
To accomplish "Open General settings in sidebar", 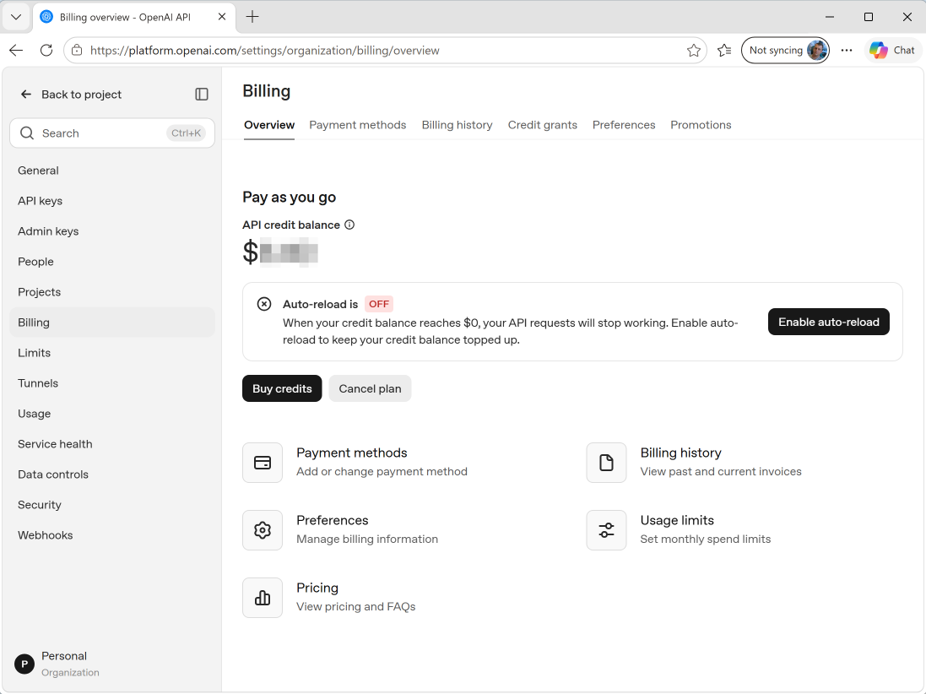I will 112,171.
